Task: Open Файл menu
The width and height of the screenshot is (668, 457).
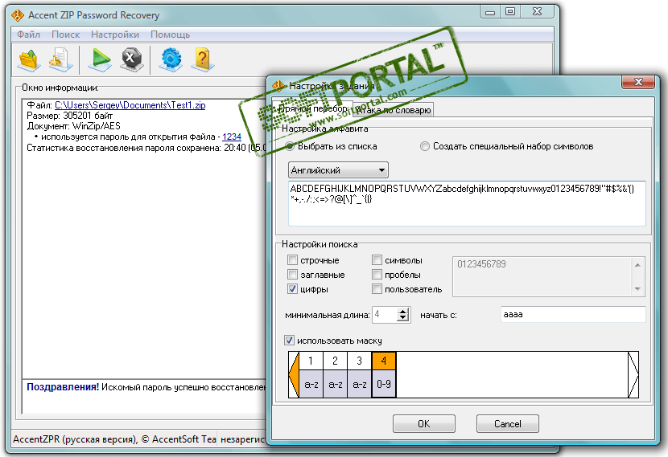Action: pos(28,35)
